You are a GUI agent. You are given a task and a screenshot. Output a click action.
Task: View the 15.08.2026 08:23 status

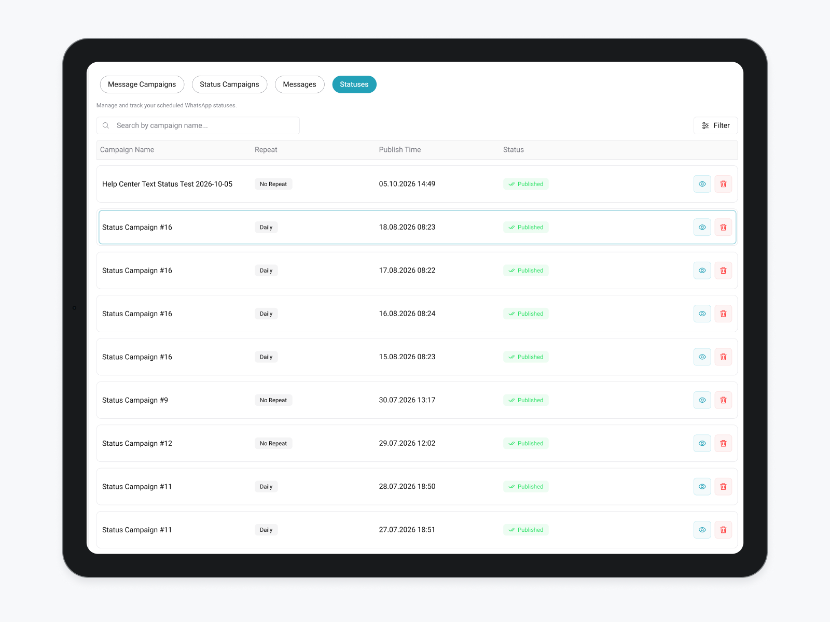(x=702, y=357)
